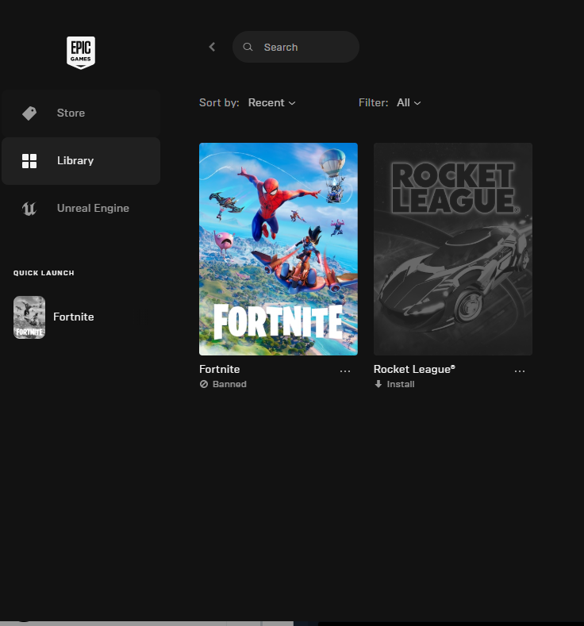Select the Fortnite label in Quick Launch
584x626 pixels.
[x=74, y=317]
